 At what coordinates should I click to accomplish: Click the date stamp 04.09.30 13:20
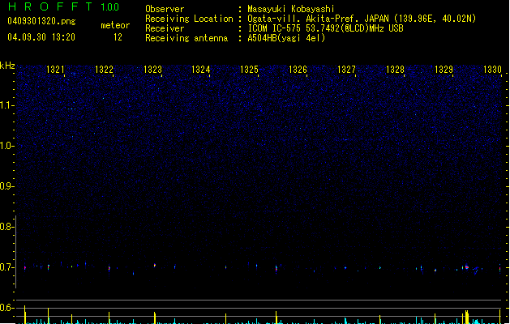(x=41, y=37)
